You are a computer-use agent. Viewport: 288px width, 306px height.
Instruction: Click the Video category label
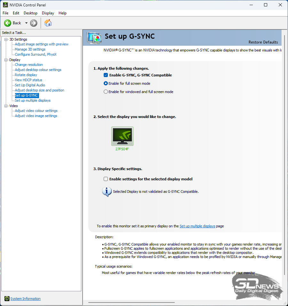[13, 106]
